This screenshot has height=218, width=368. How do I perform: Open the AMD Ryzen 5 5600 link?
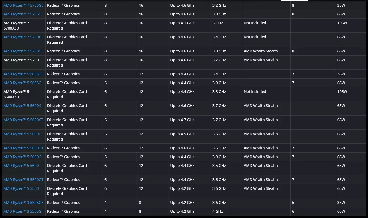coord(21,166)
